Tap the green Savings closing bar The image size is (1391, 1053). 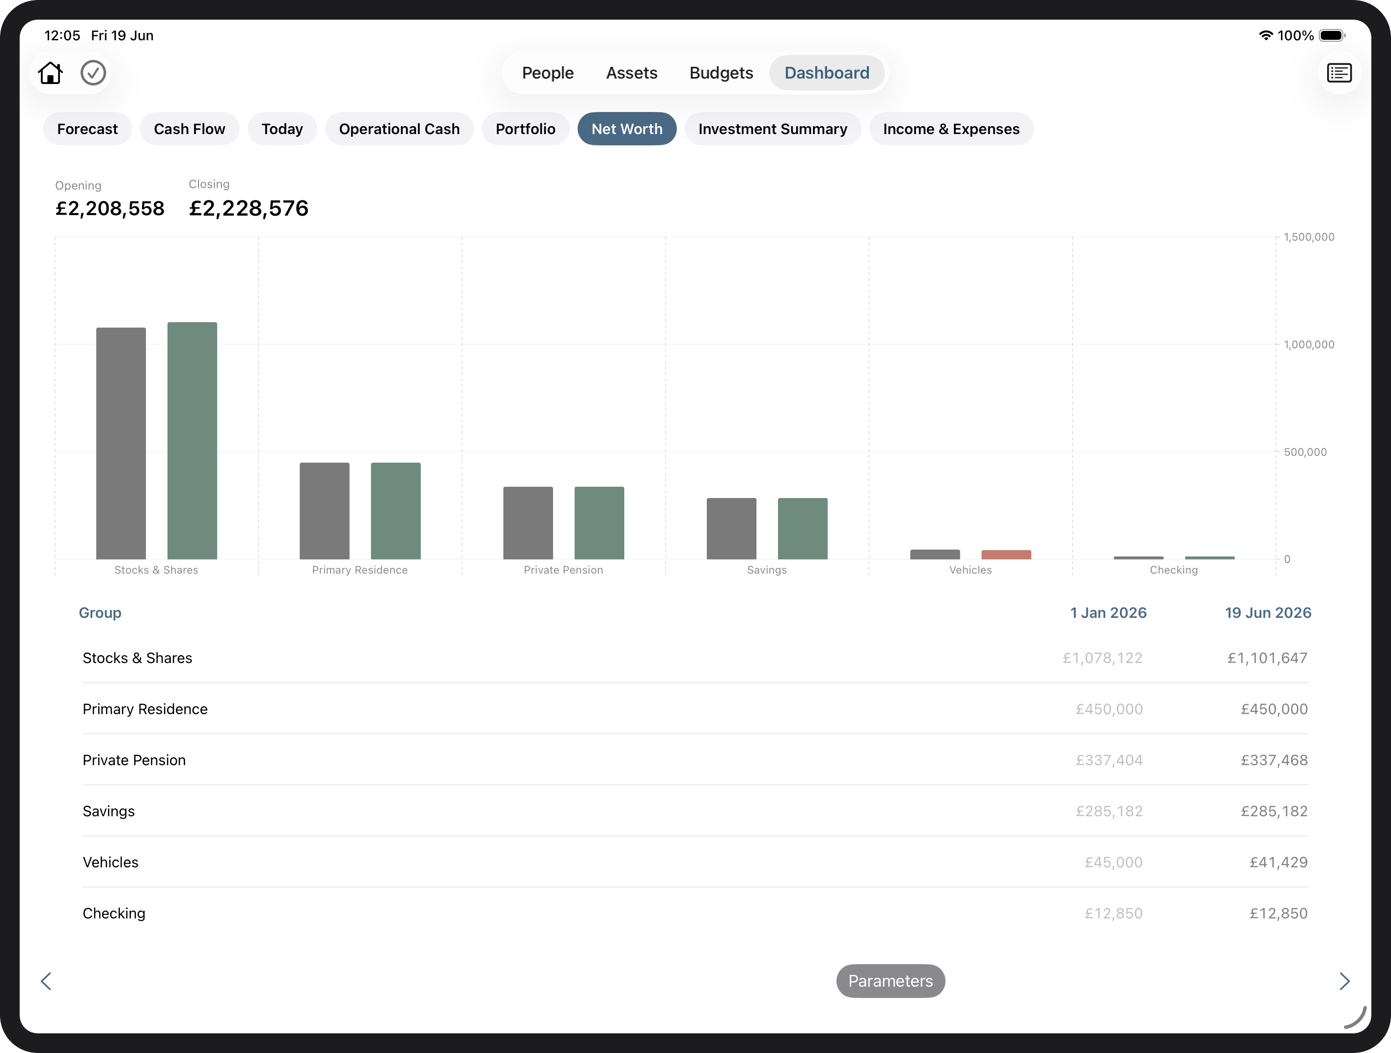pyautogui.click(x=803, y=528)
